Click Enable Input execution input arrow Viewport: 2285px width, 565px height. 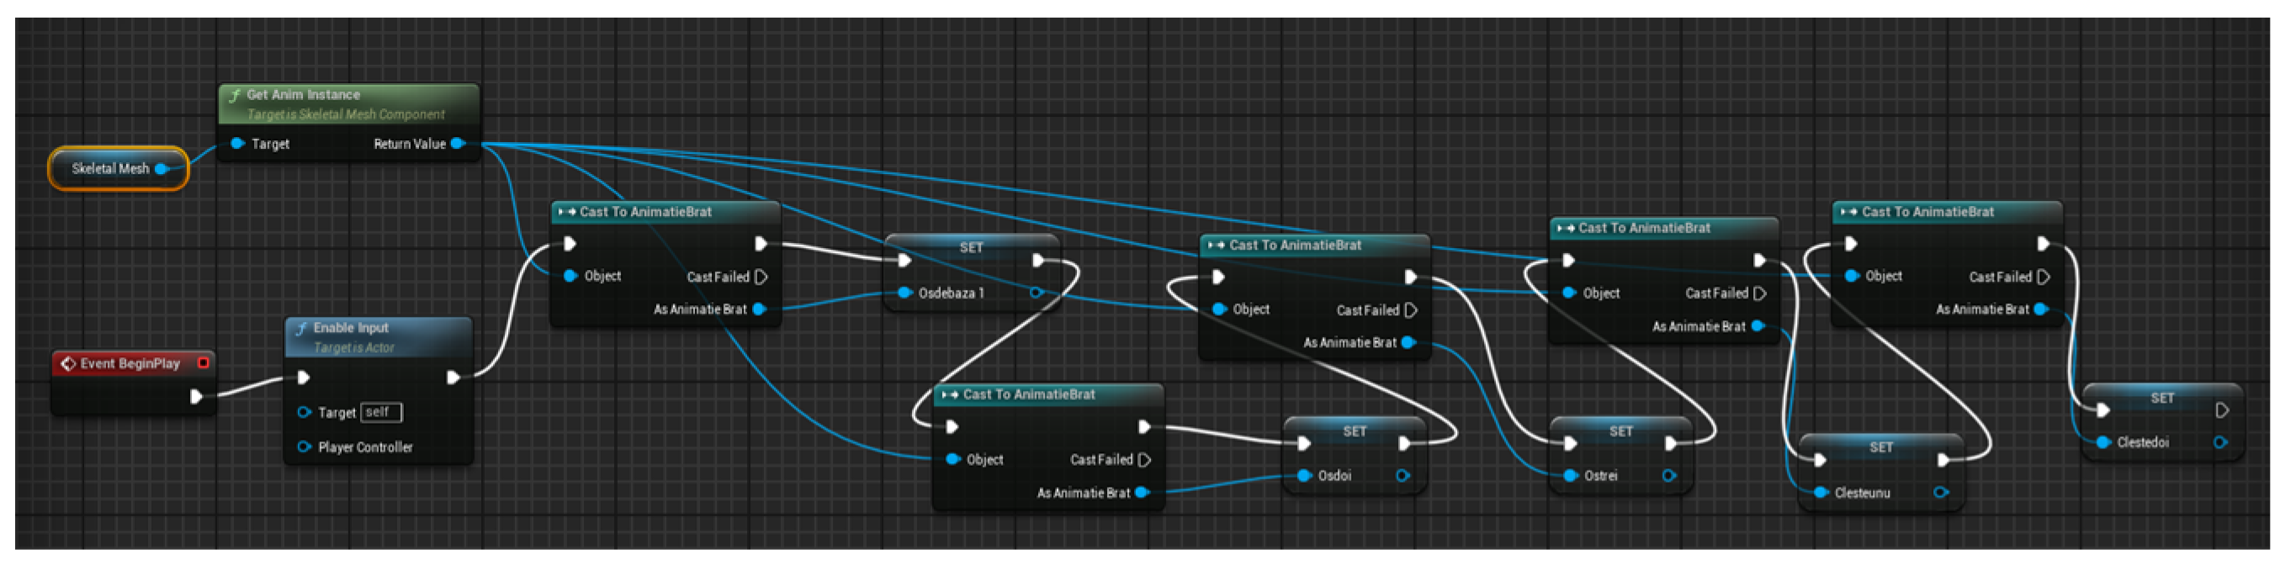[304, 378]
